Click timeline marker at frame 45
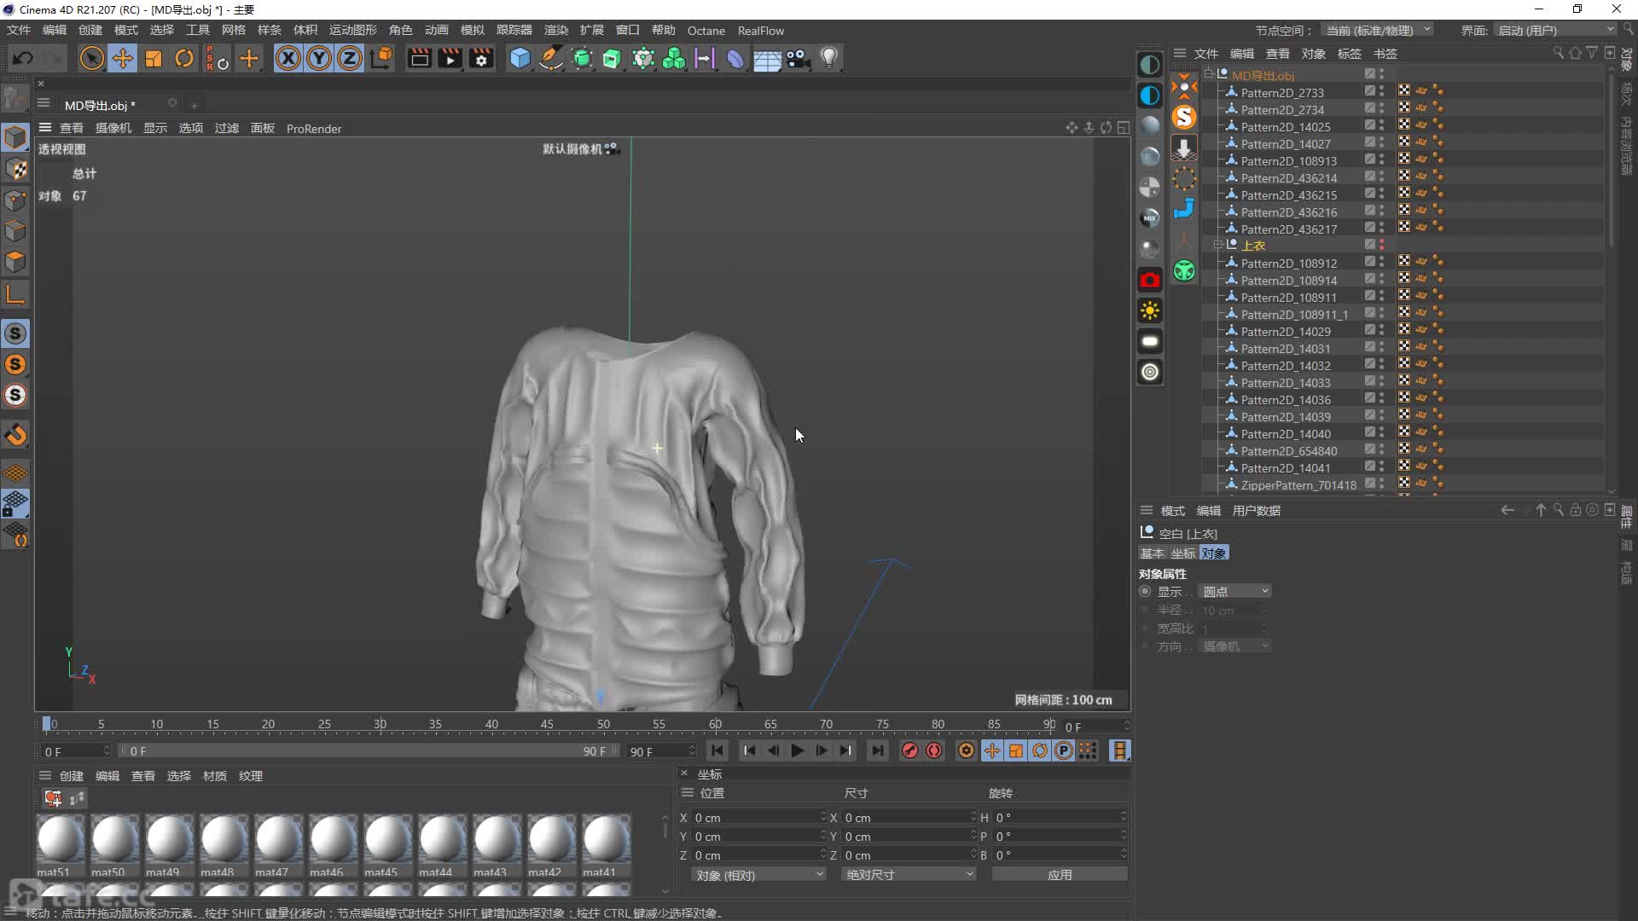1638x921 pixels. pyautogui.click(x=547, y=724)
